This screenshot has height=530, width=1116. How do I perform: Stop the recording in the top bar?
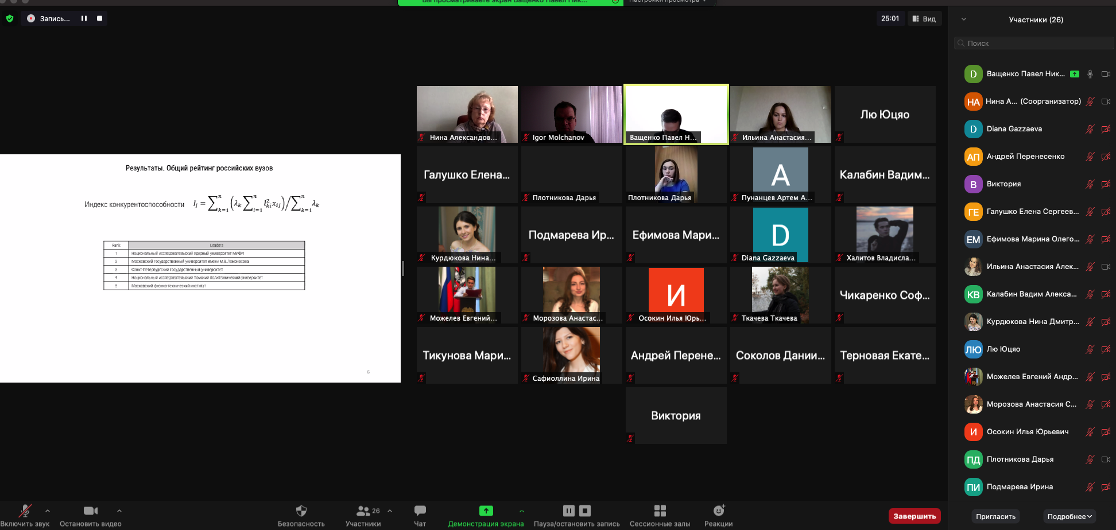pyautogui.click(x=99, y=18)
